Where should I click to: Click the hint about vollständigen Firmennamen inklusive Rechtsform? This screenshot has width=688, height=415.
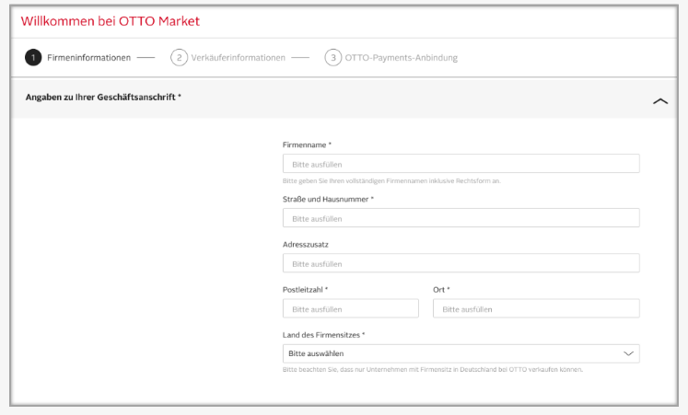pos(391,181)
